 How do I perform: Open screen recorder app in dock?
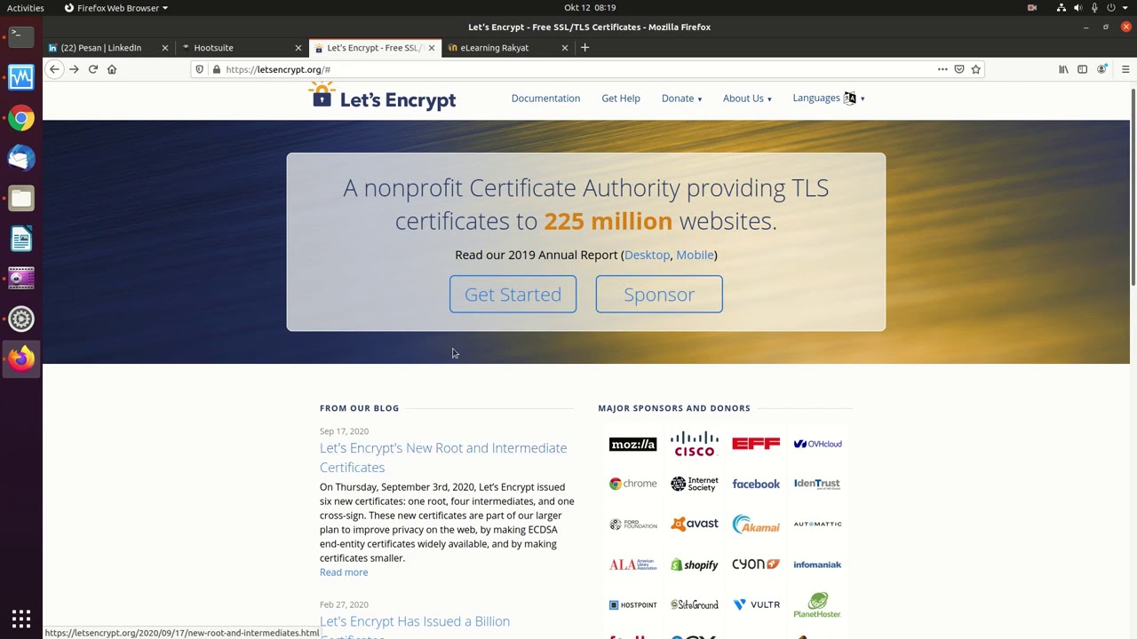click(21, 279)
